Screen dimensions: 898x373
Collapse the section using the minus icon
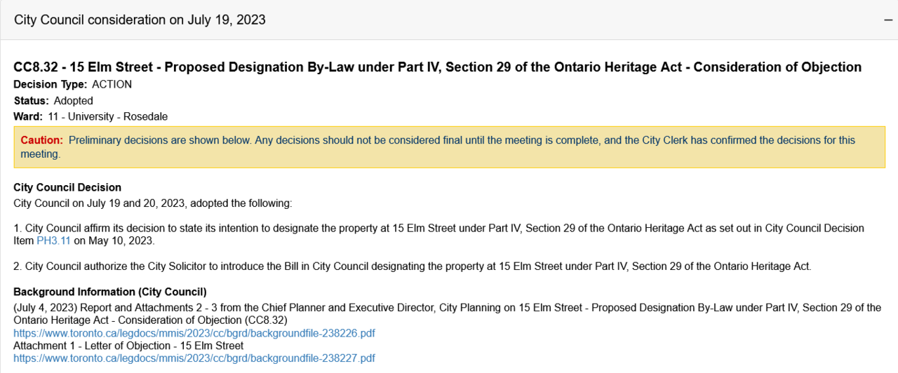pos(888,20)
